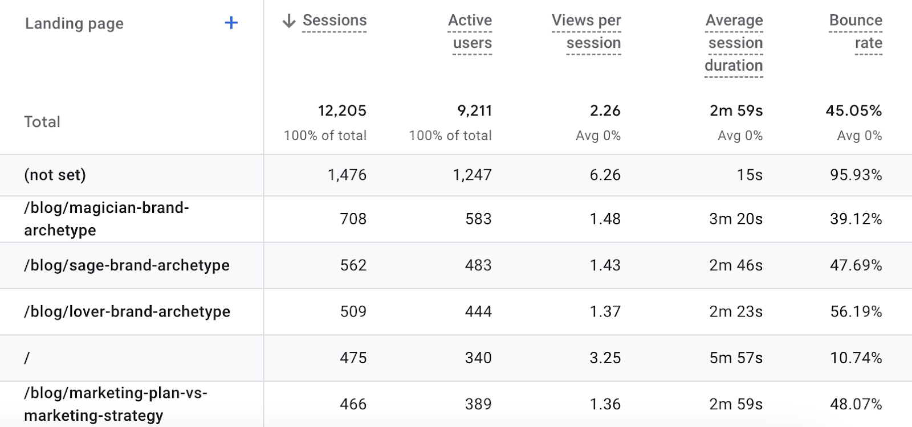This screenshot has width=912, height=427.
Task: Open /blog/sage-brand-archetype landing page
Action: click(x=127, y=265)
